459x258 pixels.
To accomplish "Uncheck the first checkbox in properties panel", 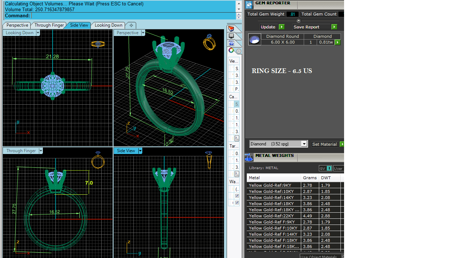I will (x=237, y=196).
